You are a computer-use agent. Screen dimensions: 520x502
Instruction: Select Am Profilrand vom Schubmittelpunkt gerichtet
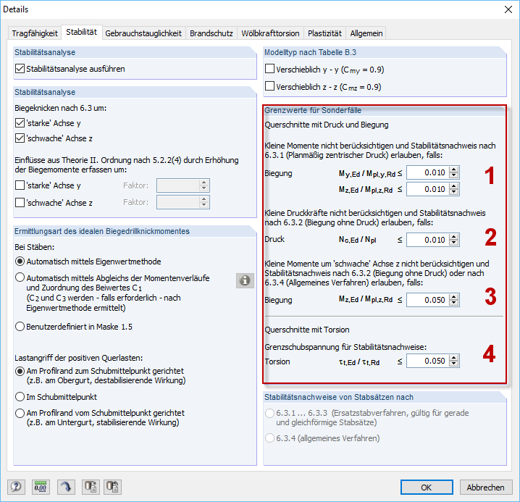[20, 413]
